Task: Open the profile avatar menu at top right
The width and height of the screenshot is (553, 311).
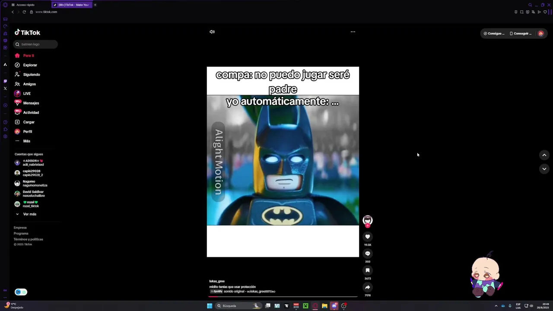Action: click(x=540, y=33)
